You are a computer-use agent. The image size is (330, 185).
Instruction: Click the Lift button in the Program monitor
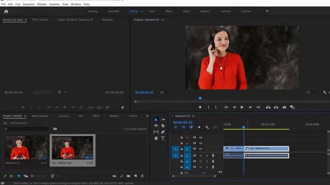[x=268, y=107]
